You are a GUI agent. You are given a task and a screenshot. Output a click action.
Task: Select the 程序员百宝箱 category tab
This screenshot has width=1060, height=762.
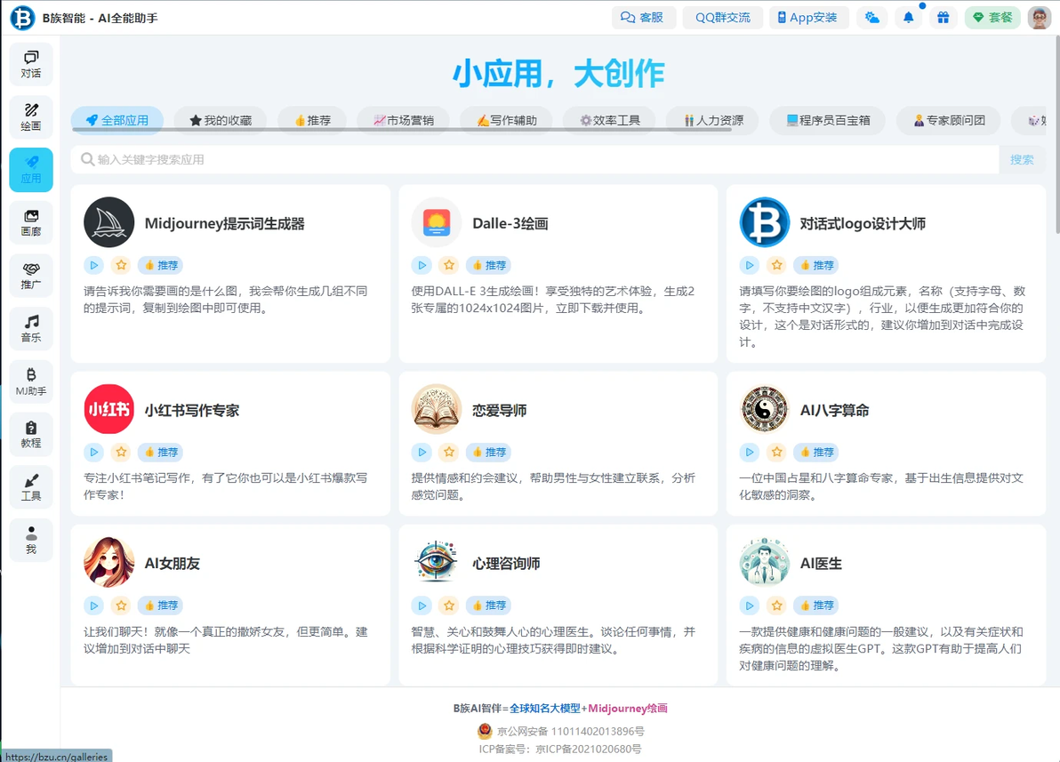[x=828, y=120]
